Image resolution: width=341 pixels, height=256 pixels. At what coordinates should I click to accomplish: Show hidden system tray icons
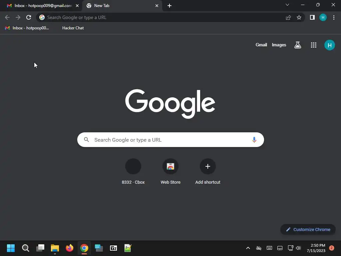(x=248, y=248)
